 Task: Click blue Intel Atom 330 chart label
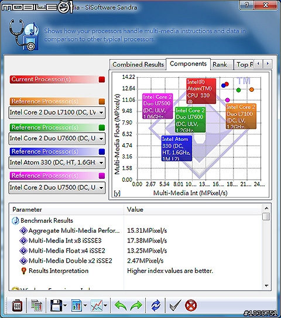[x=177, y=148]
